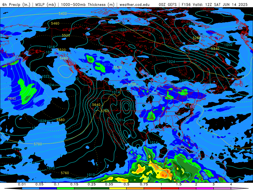This screenshot has width=253, height=190.
Task: Click the 0.15 legend scale value
Action: [74, 184]
